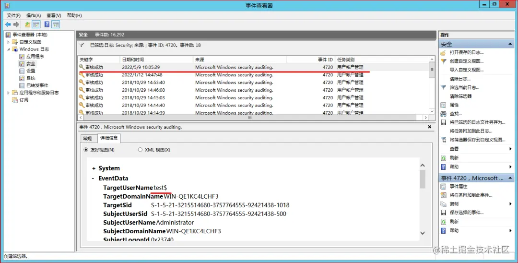Click the 应用程序 log icon in tree
Viewport: 518px width, 263px height.
click(x=22, y=57)
